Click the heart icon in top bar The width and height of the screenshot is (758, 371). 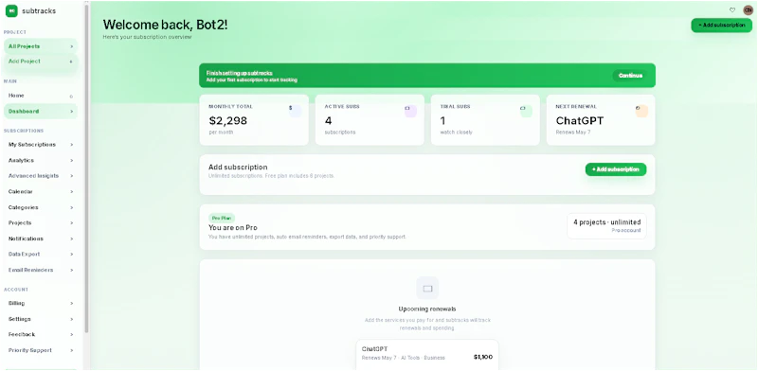coord(732,10)
